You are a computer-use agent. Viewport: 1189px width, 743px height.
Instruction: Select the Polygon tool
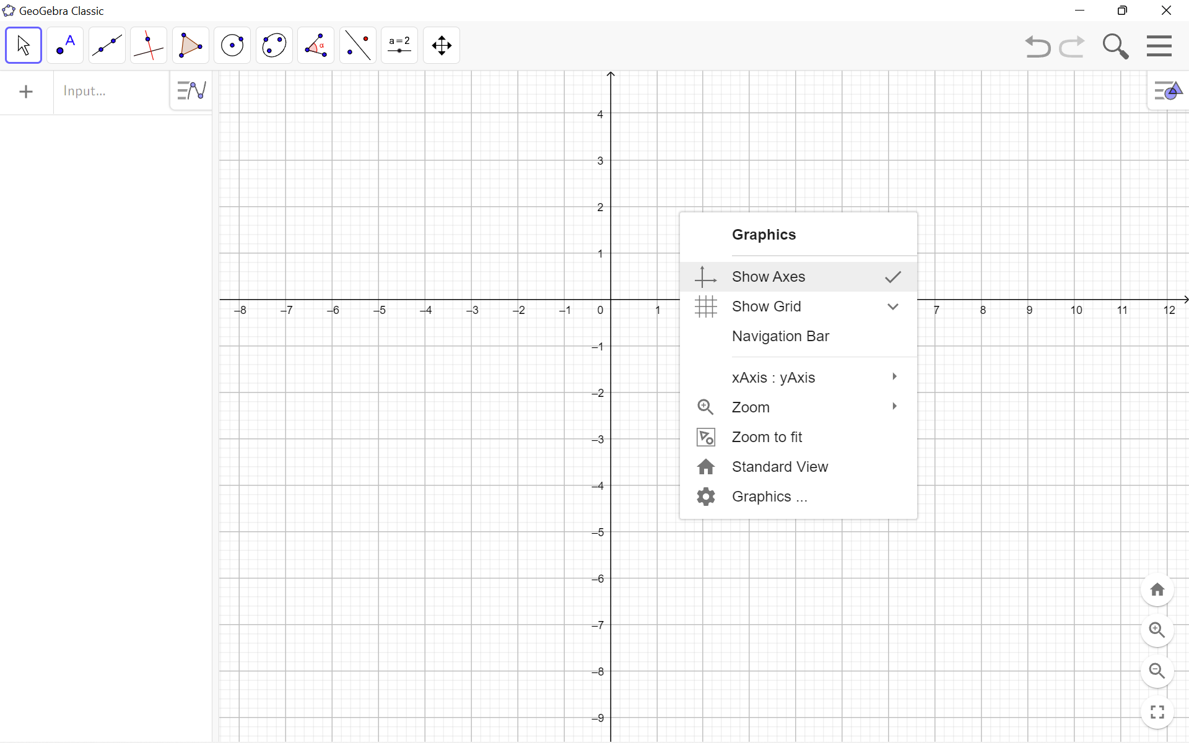[x=189, y=45]
